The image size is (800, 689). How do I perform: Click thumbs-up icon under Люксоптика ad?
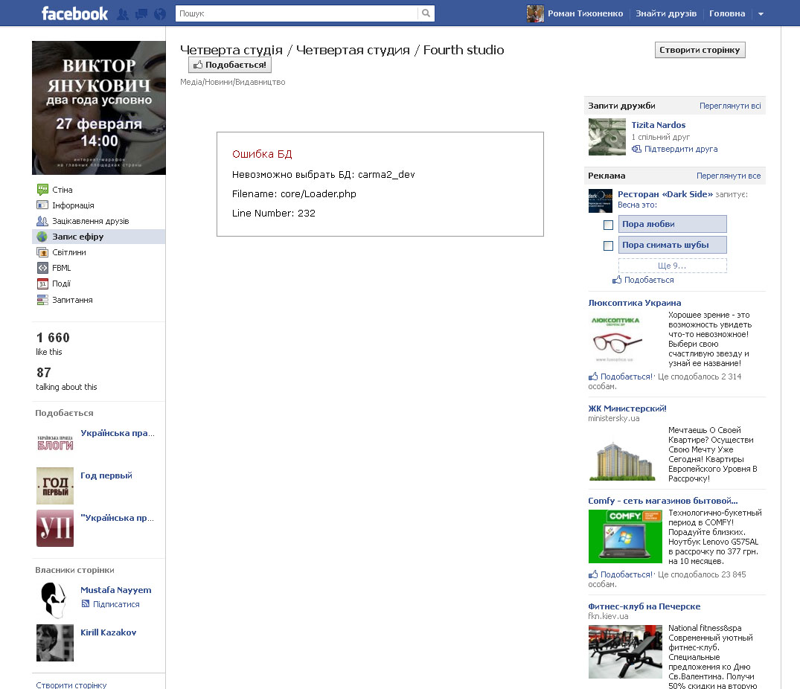pos(593,376)
